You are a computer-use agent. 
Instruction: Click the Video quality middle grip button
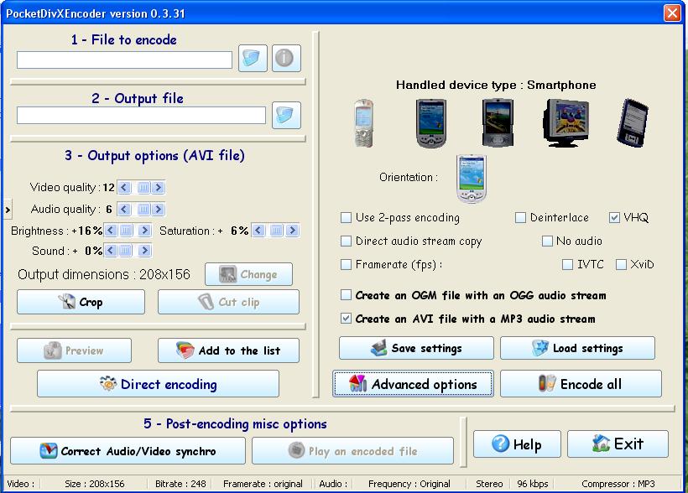(x=143, y=188)
